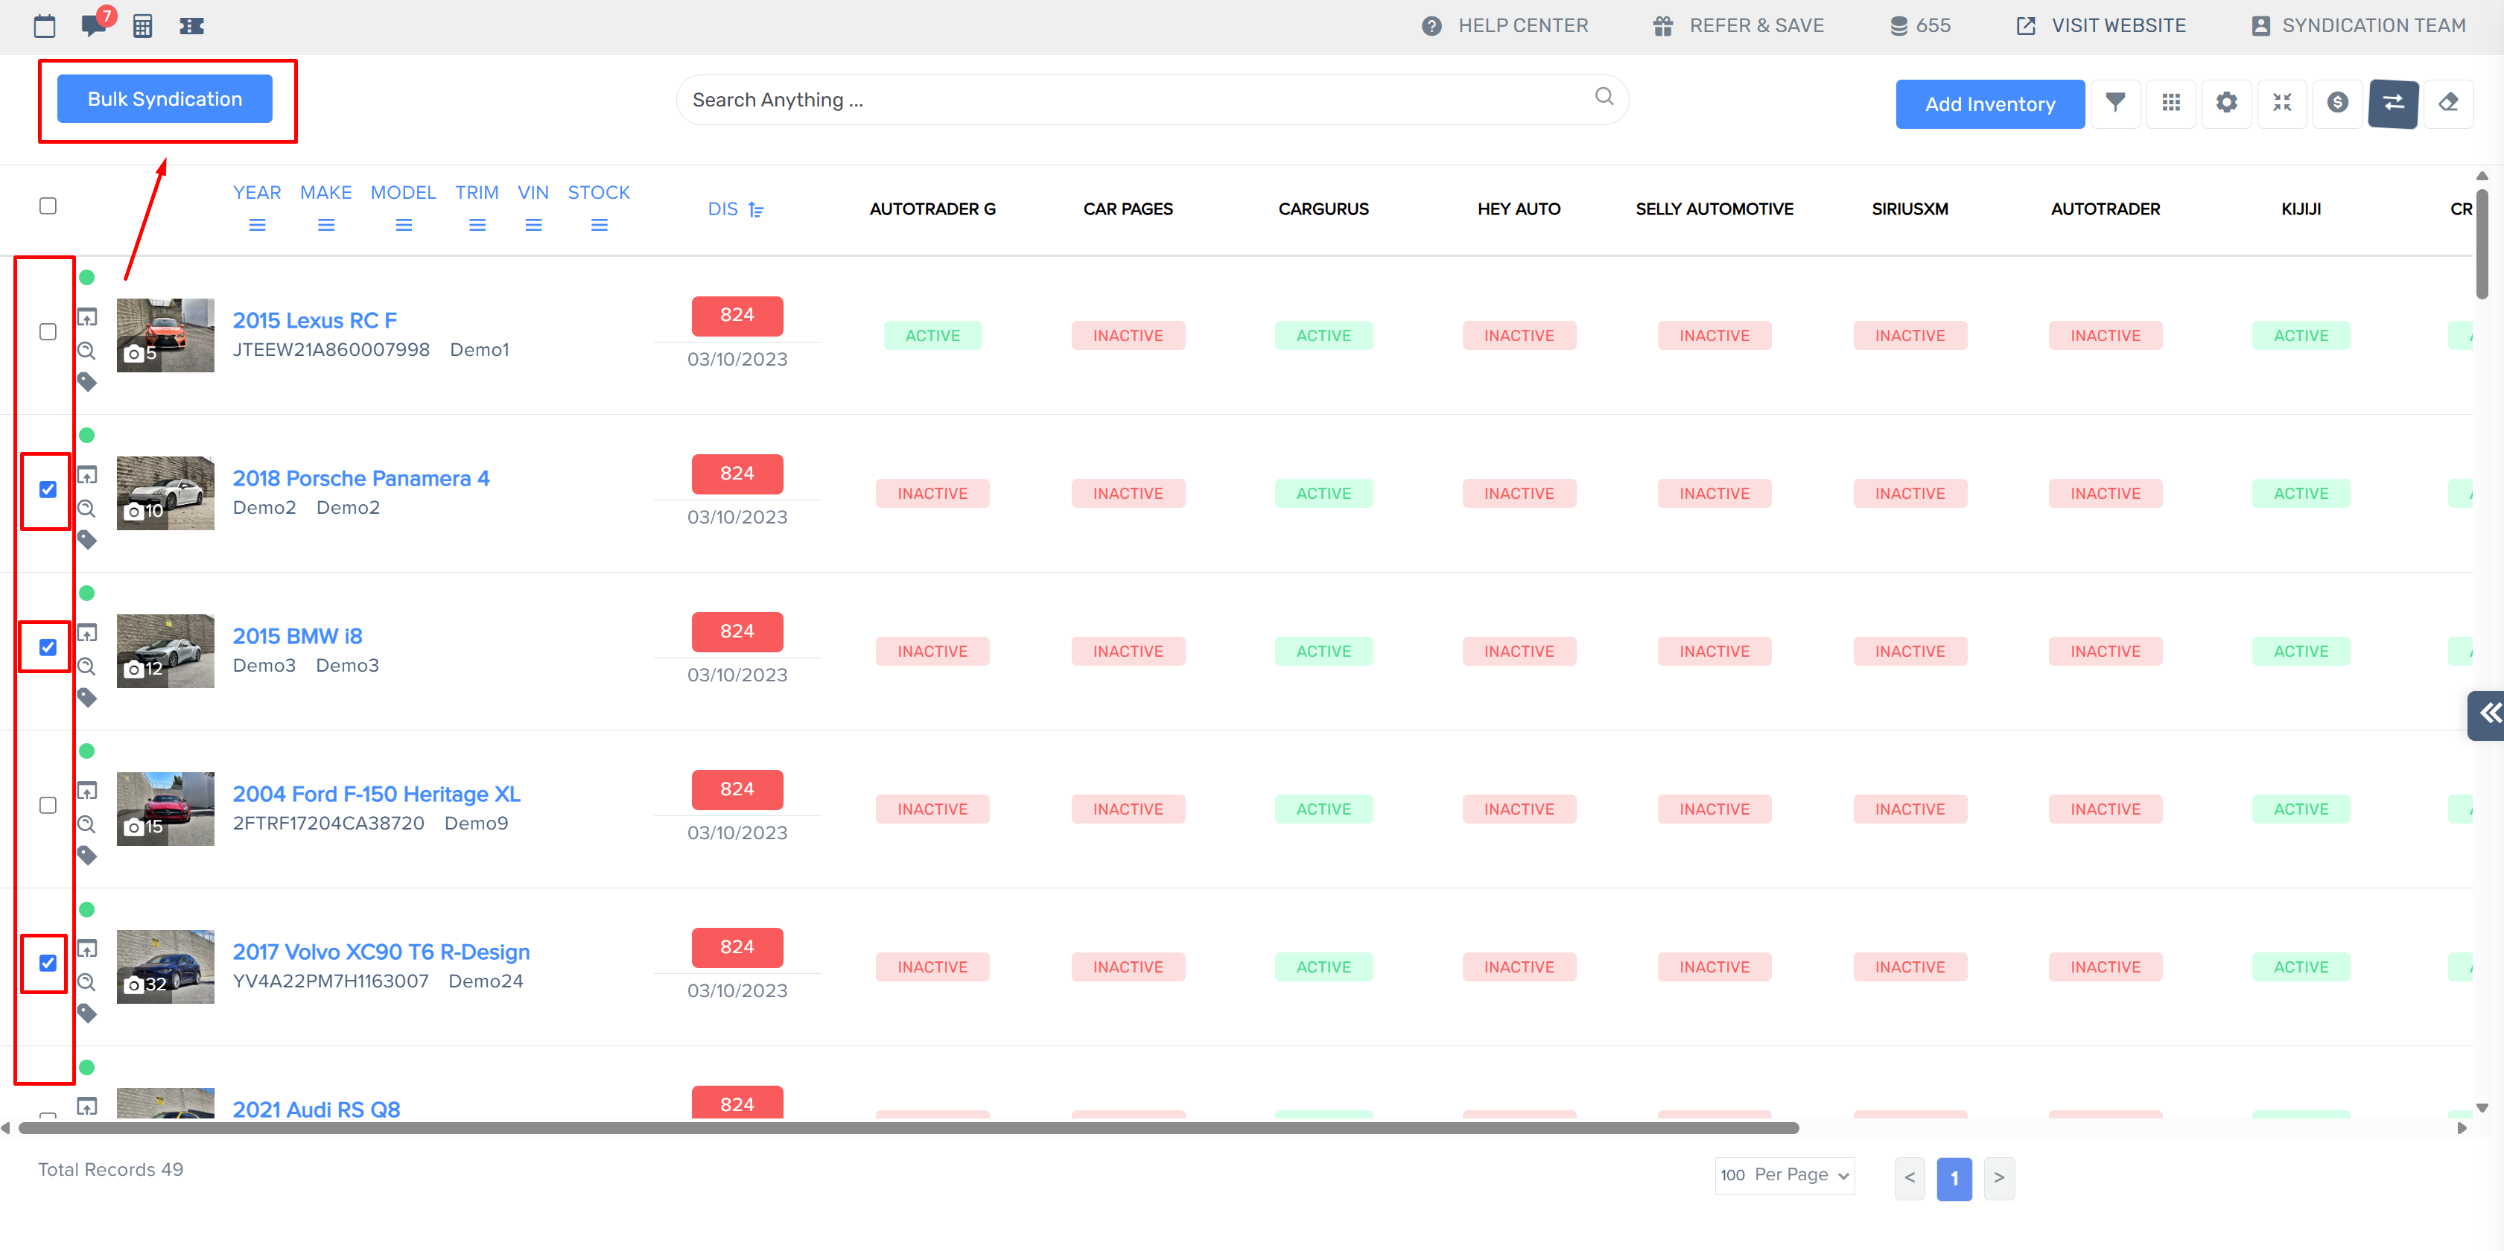Click the dollar sign pricing icon
The width and height of the screenshot is (2504, 1251).
[2337, 102]
